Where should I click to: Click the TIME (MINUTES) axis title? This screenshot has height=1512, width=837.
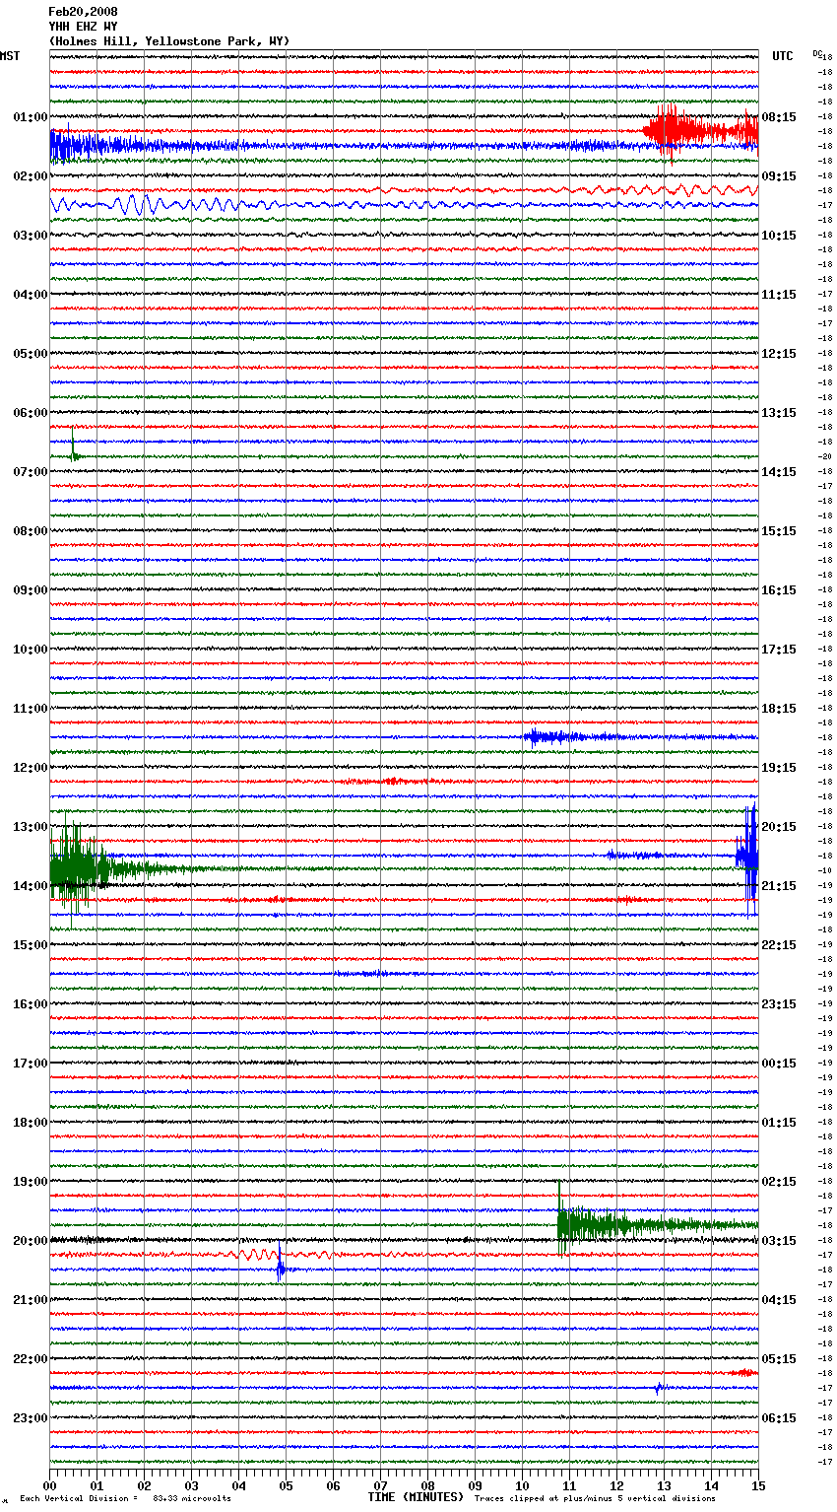(x=416, y=1497)
